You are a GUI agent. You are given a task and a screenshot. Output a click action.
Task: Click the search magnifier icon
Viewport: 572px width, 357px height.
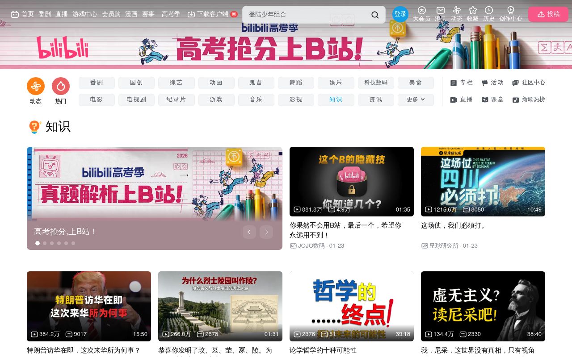[x=375, y=15]
